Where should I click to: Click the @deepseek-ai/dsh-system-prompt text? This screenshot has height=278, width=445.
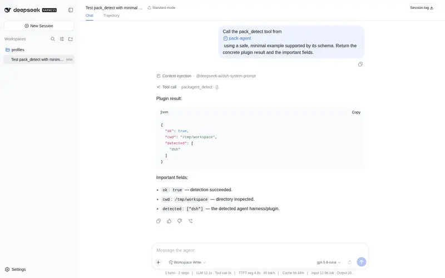tap(226, 76)
